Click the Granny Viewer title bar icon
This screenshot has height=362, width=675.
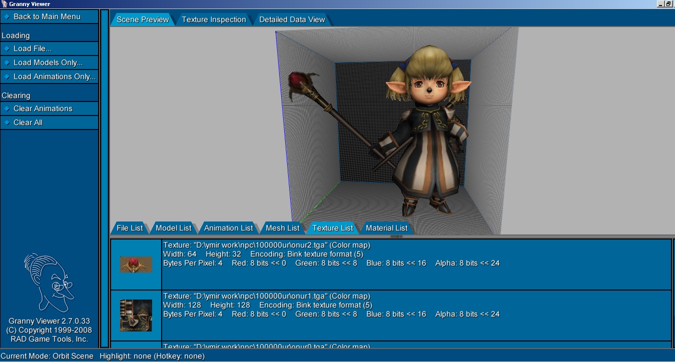(4, 4)
